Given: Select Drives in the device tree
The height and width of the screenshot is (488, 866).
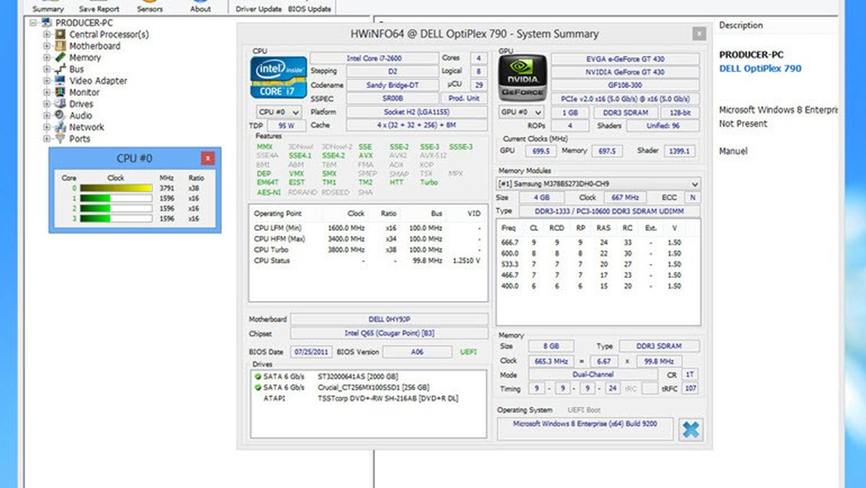Looking at the screenshot, I should [x=81, y=104].
